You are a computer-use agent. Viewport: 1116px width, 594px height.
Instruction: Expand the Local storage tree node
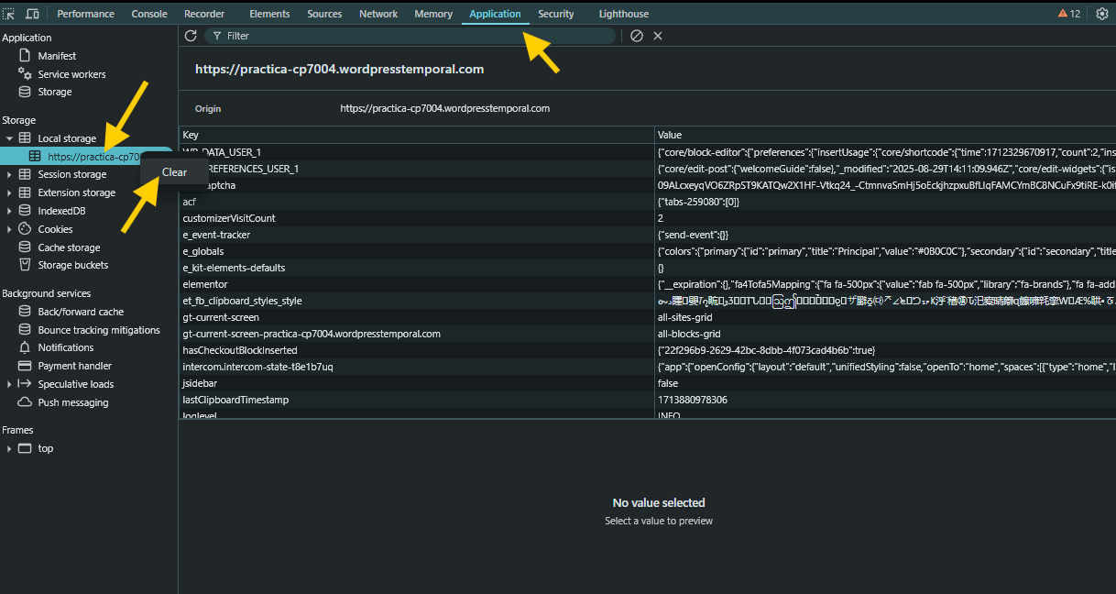point(9,138)
